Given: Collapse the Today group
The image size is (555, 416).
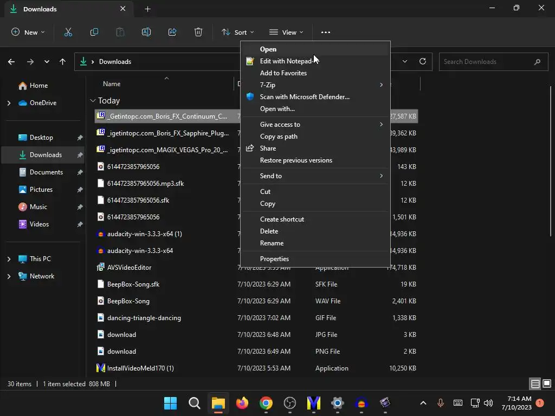Looking at the screenshot, I should pyautogui.click(x=93, y=101).
